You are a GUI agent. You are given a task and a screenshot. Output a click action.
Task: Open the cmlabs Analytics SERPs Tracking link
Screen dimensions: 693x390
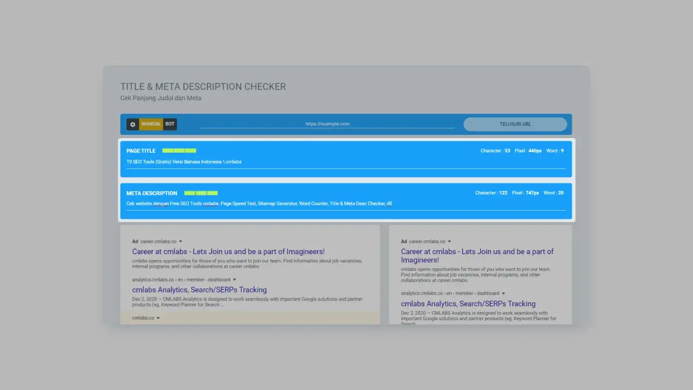(x=199, y=289)
